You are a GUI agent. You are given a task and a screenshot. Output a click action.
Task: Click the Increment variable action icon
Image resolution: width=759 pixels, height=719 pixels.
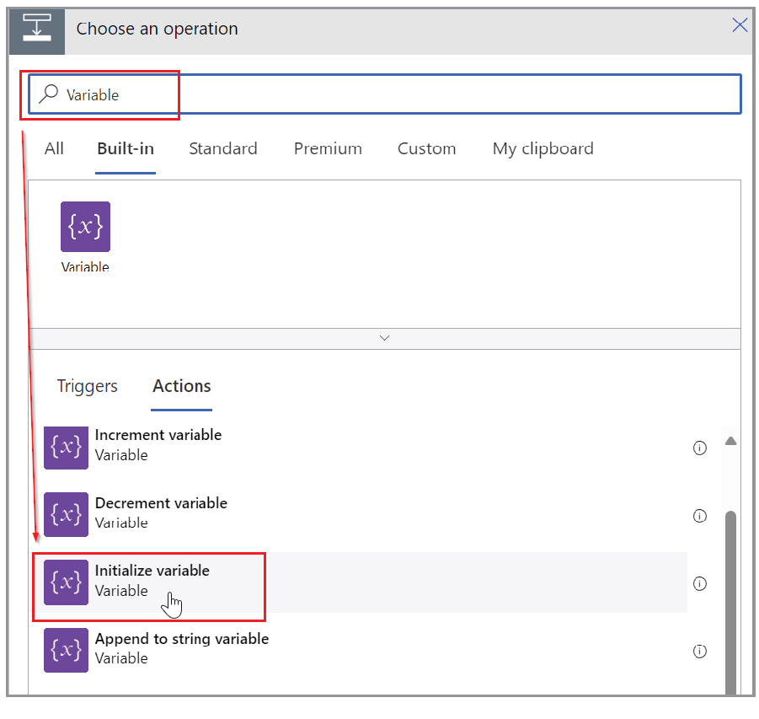point(66,447)
